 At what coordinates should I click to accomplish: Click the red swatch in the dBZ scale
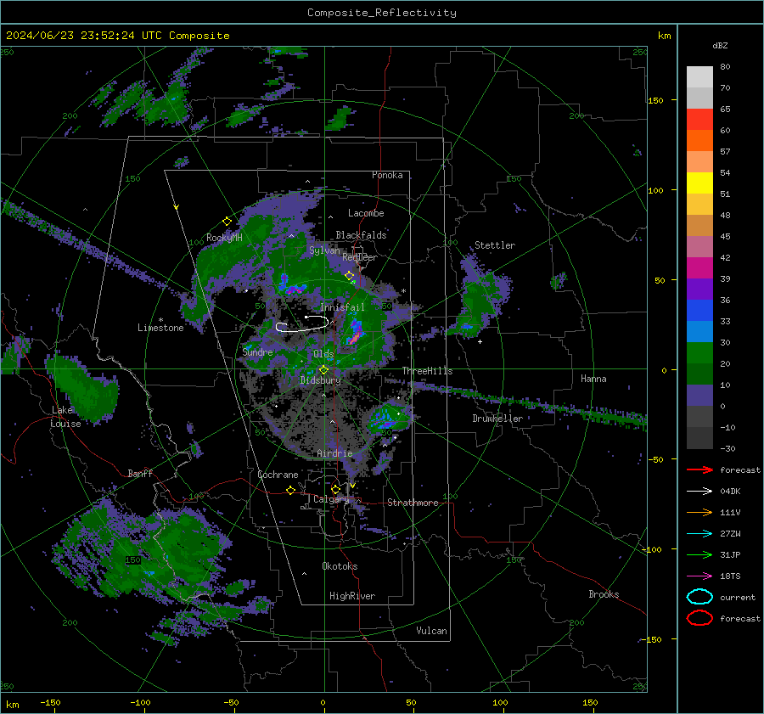point(699,120)
